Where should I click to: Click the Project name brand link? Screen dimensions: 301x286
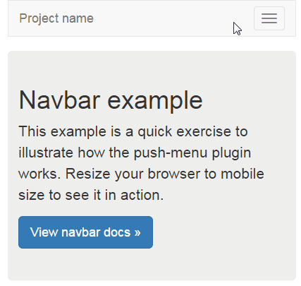56,18
